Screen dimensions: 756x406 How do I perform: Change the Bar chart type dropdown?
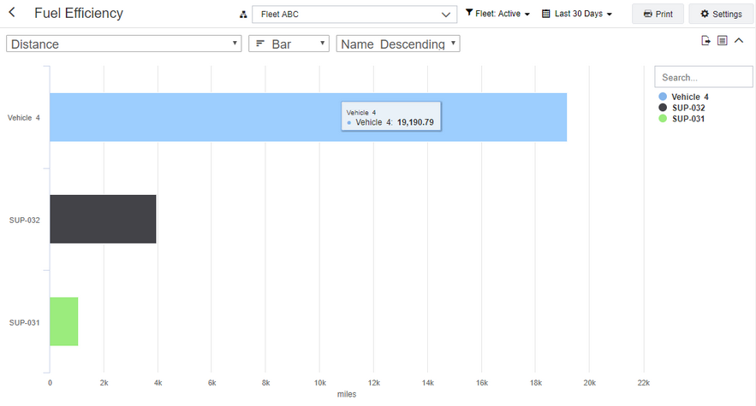289,44
